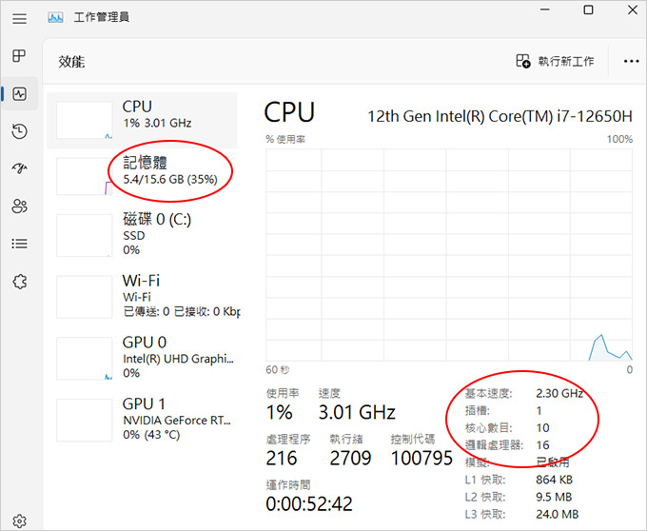The image size is (647, 531).
Task: Click the 0:00:52:42 uptime value
Action: click(309, 503)
